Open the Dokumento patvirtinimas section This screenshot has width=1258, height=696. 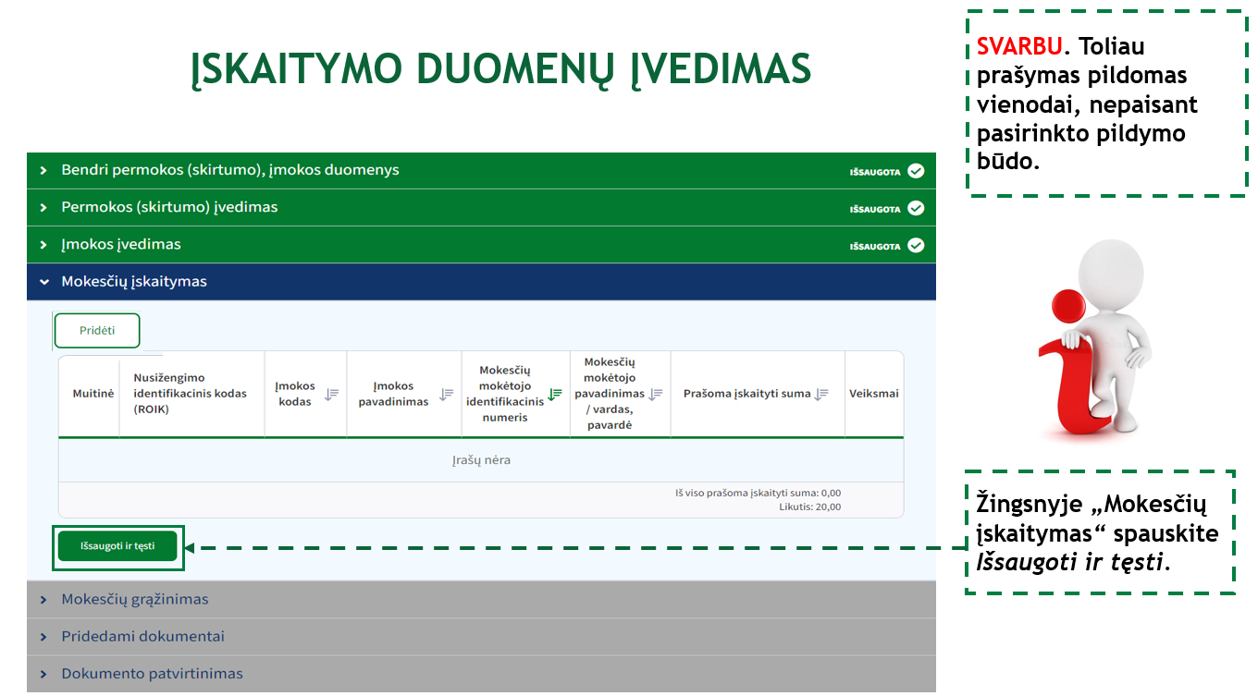(152, 674)
